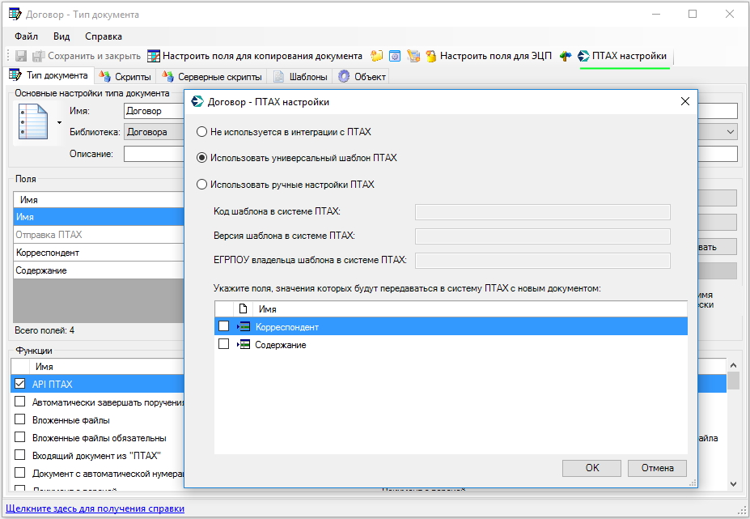750x519 pixels.
Task: Check the Вложенные файлы function checkbox
Action: [x=19, y=419]
